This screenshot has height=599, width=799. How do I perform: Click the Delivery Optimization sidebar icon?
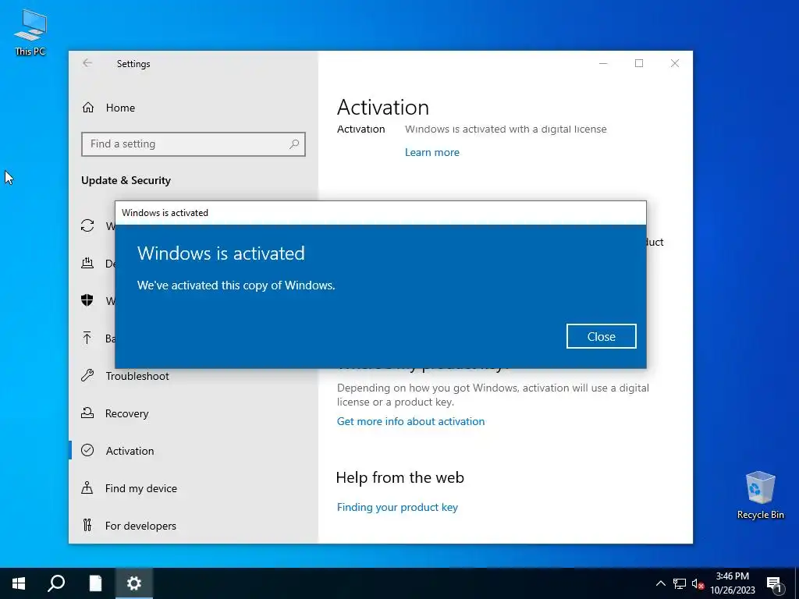87,264
